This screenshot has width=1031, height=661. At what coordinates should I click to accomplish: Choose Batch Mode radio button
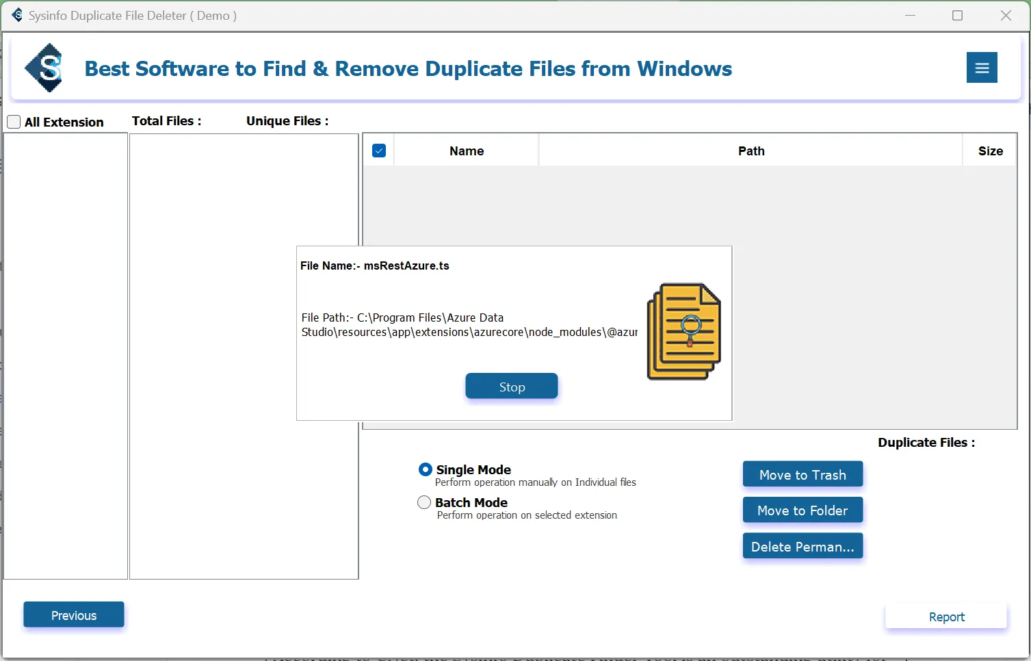(424, 502)
